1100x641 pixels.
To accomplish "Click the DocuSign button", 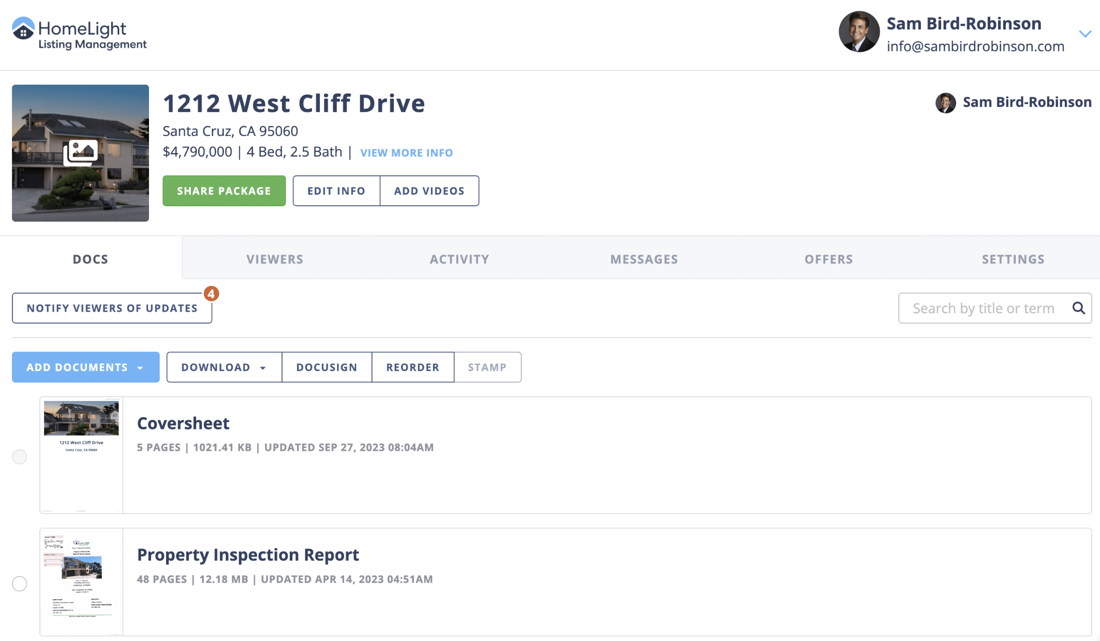I will (326, 367).
